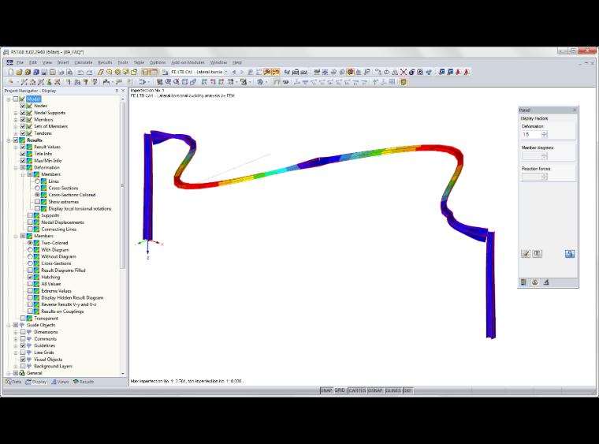The width and height of the screenshot is (599, 444).
Task: Expand the Sets of Members node
Action: (x=16, y=126)
